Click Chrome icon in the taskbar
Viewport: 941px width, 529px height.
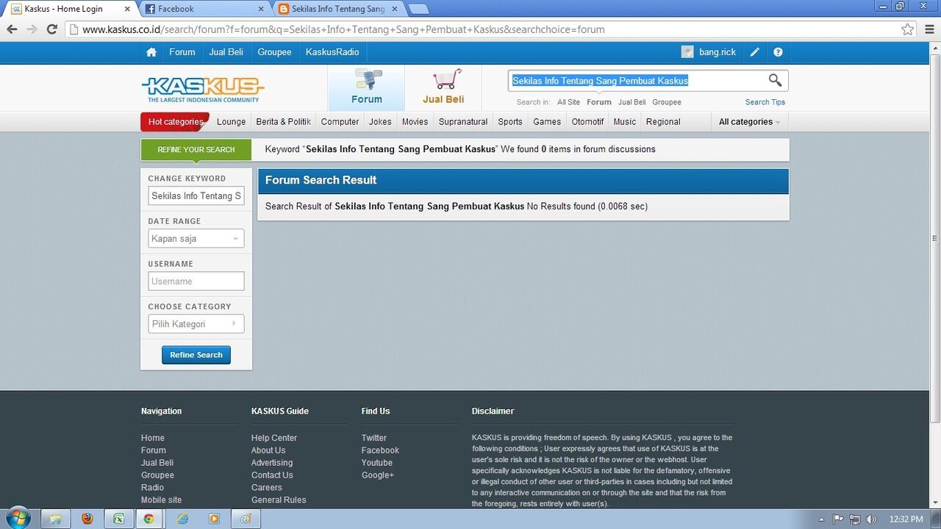149,518
